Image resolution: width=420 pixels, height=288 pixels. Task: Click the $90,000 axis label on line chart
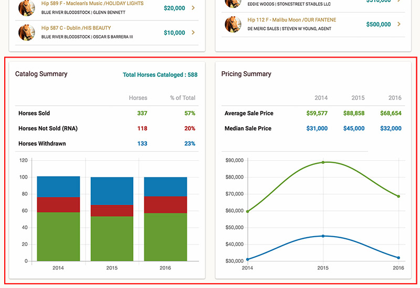click(x=234, y=160)
